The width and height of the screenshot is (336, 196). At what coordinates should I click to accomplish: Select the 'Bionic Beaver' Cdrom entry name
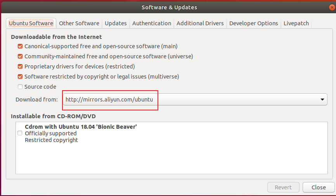[x=81, y=127]
